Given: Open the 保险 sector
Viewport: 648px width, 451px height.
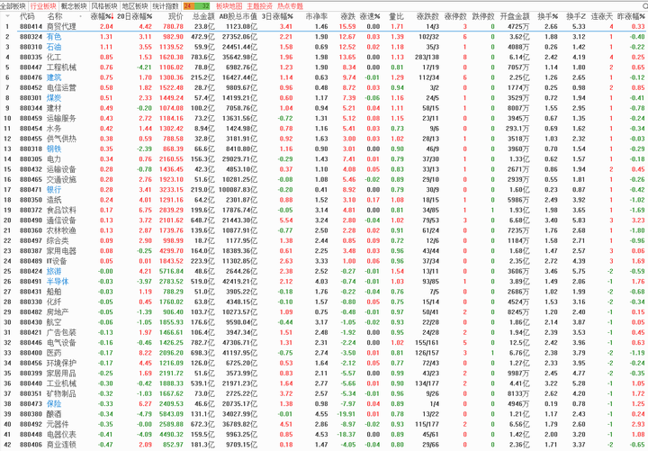Looking at the screenshot, I should (54, 404).
